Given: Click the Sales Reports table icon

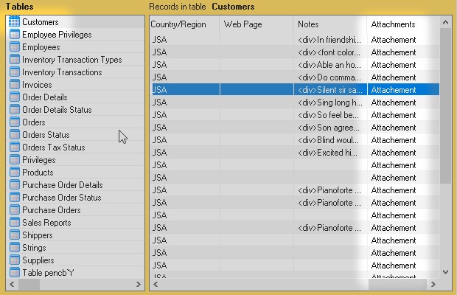Looking at the screenshot, I should [x=14, y=223].
